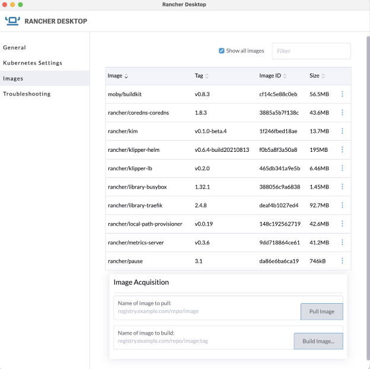Screen dimensions: 370x369
Task: Select the rancher/local-path-provisioner image name
Action: tap(145, 224)
